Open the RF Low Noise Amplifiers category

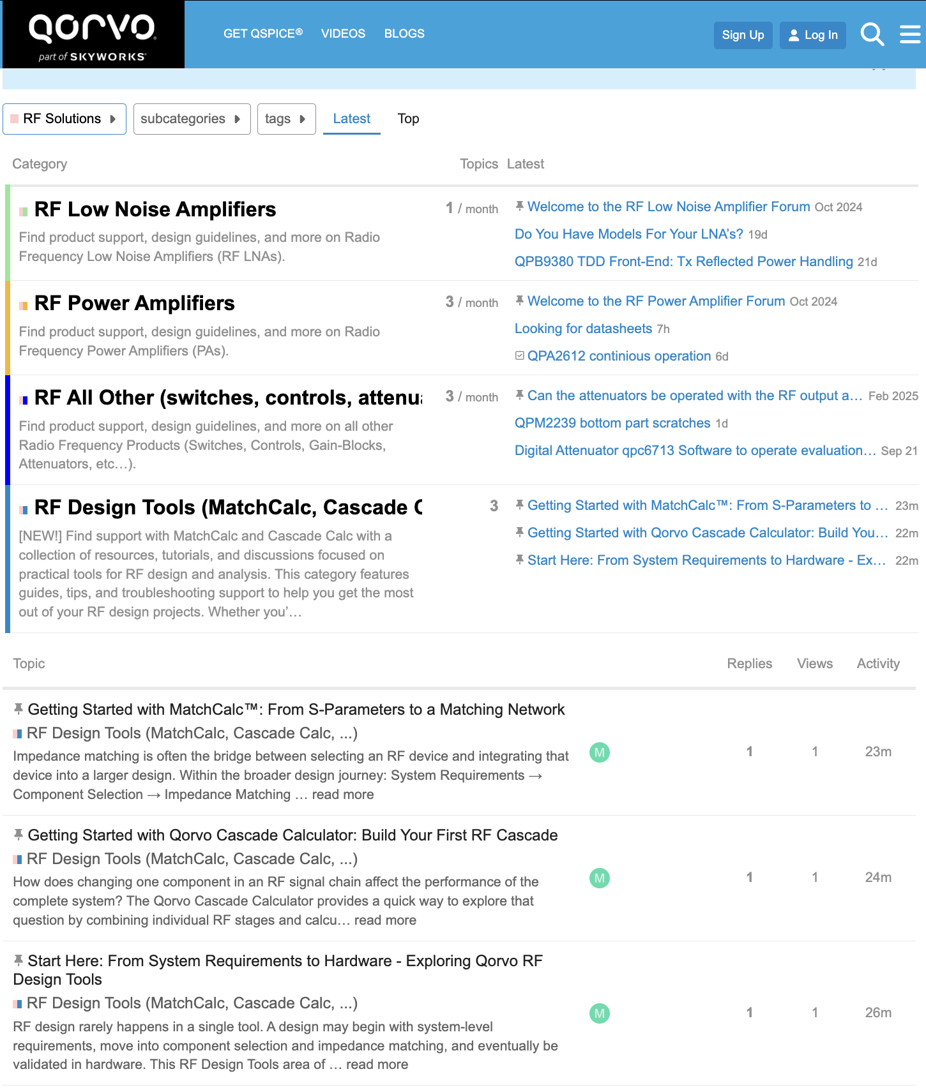pyautogui.click(x=155, y=209)
